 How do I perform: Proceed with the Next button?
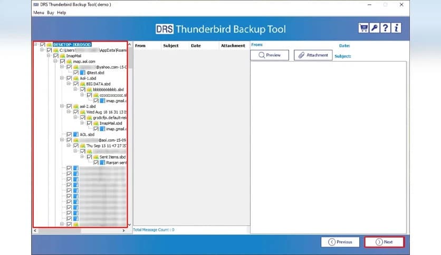coord(384,242)
